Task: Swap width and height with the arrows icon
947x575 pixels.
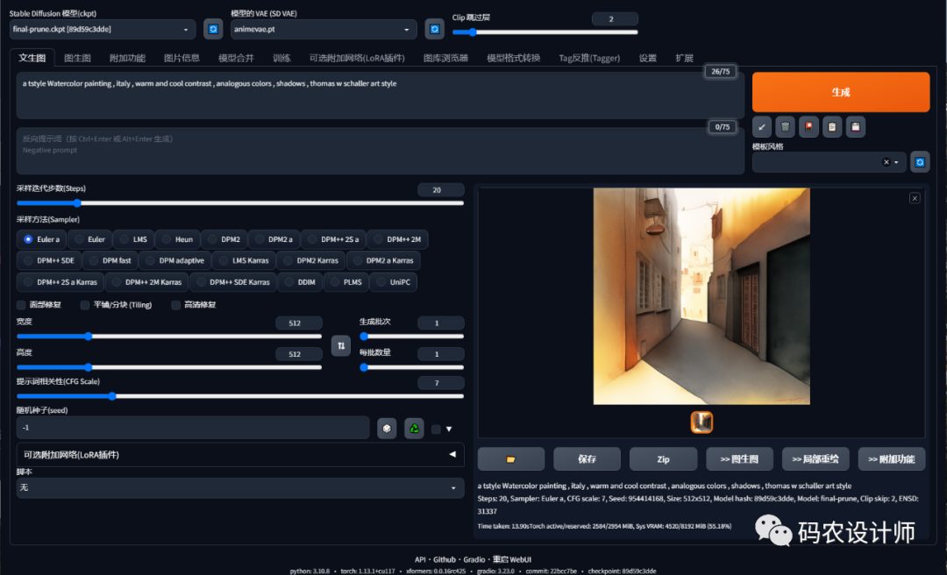Action: (x=341, y=345)
